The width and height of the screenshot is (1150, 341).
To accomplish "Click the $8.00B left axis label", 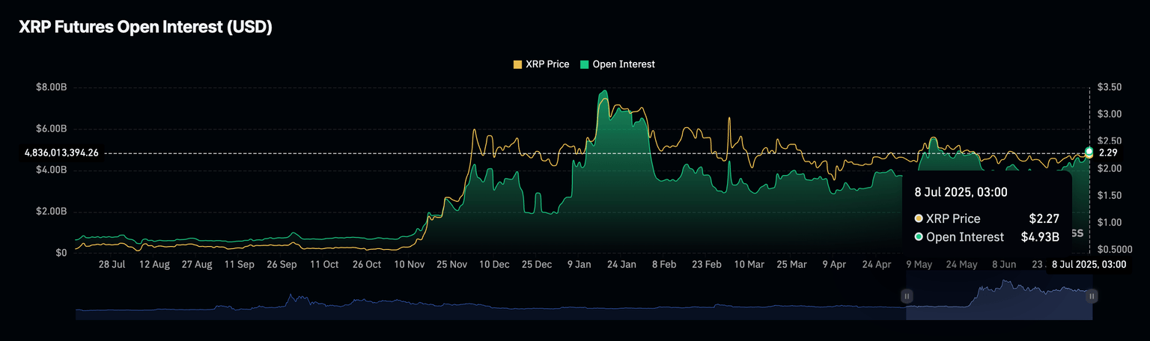I will pyautogui.click(x=51, y=87).
